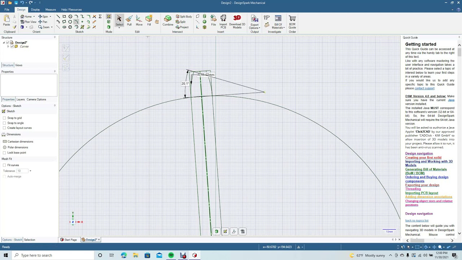Click the Tolerance input field
The width and height of the screenshot is (462, 260).
point(22,171)
